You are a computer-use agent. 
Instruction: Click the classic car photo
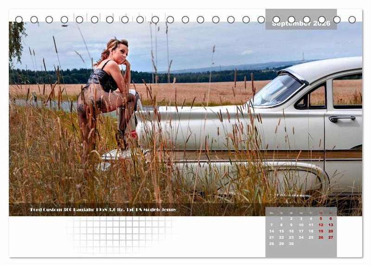click(x=185, y=119)
